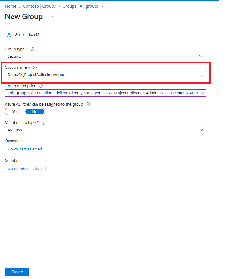Click info icon beside Group description label
The width and height of the screenshot is (228, 279).
click(41, 86)
